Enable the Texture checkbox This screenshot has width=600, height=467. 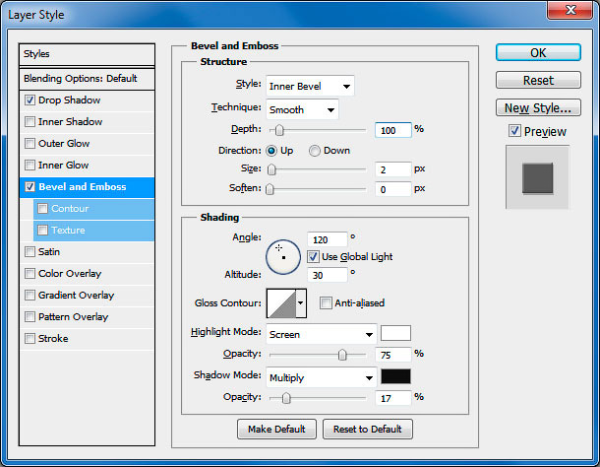(42, 230)
